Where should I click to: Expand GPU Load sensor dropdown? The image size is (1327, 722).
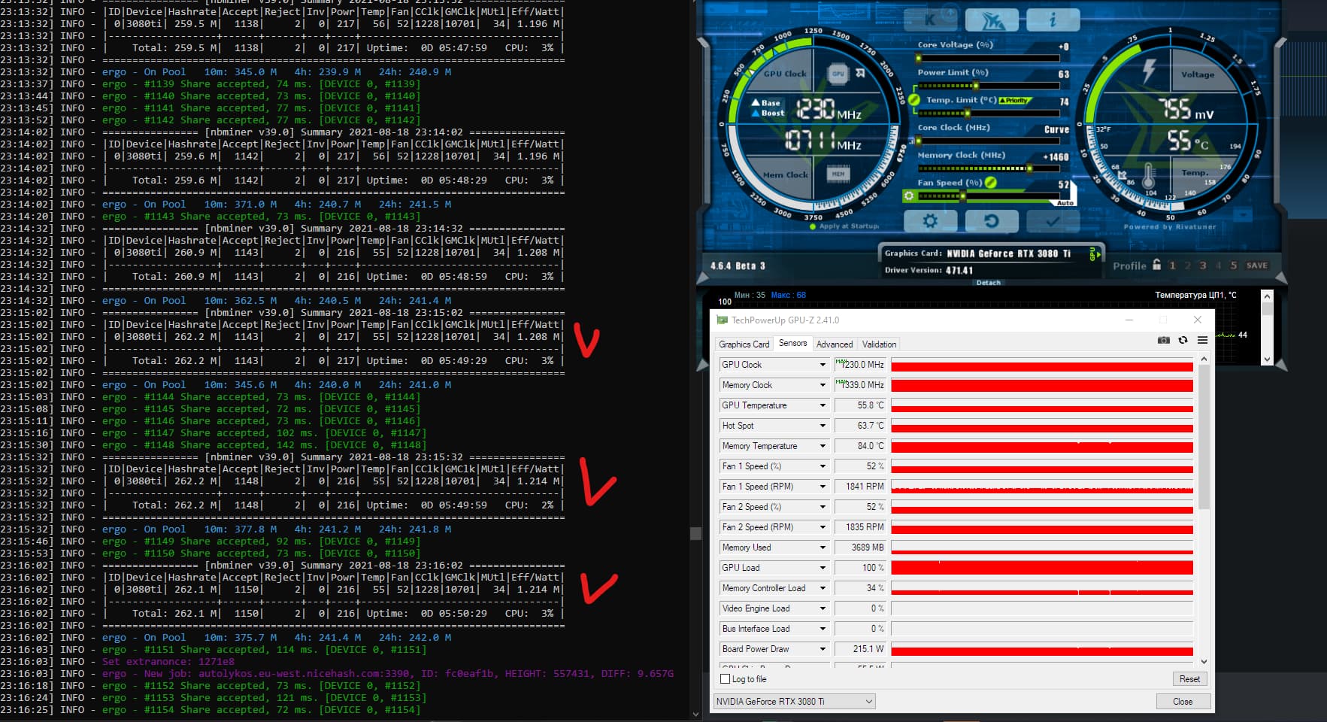pos(823,568)
